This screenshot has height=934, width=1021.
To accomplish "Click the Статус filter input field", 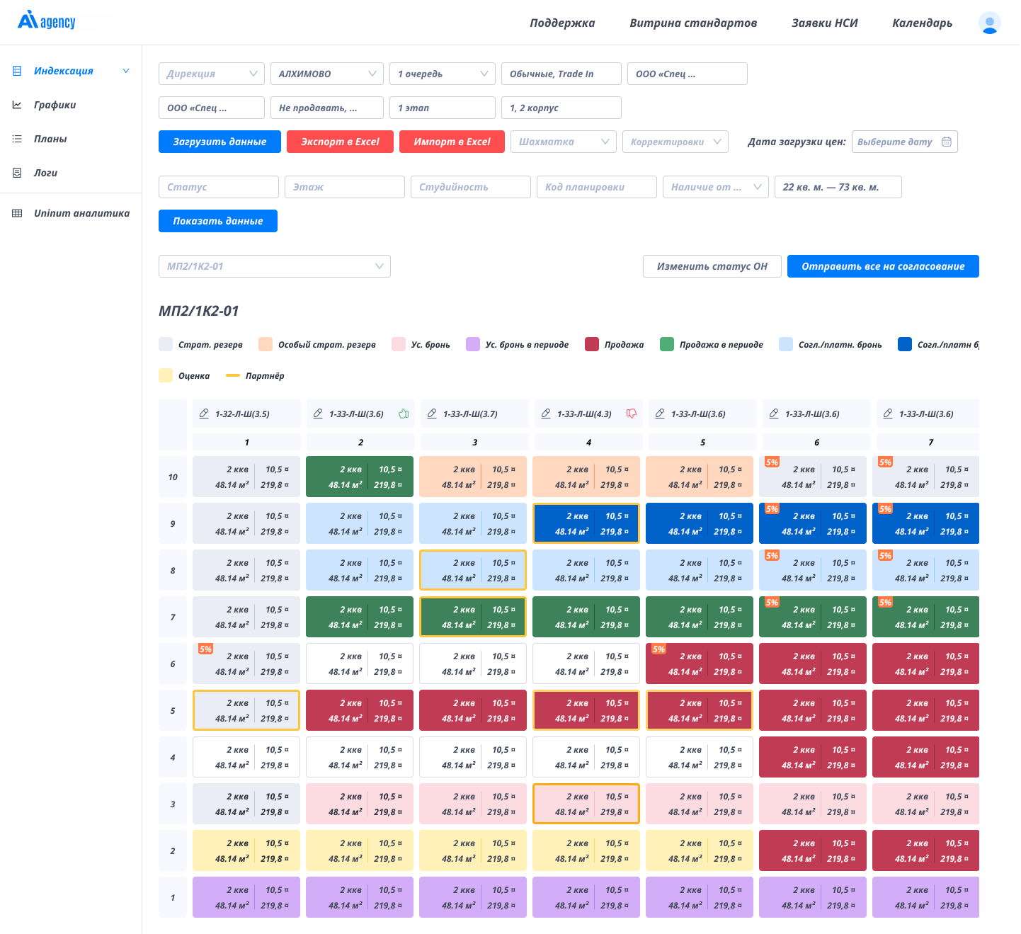I will tap(219, 187).
